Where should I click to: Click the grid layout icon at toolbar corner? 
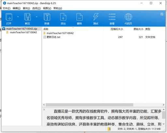point(162,14)
